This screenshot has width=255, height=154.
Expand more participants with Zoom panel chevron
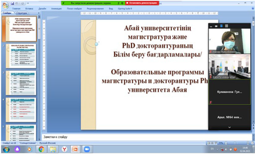[x=229, y=127]
